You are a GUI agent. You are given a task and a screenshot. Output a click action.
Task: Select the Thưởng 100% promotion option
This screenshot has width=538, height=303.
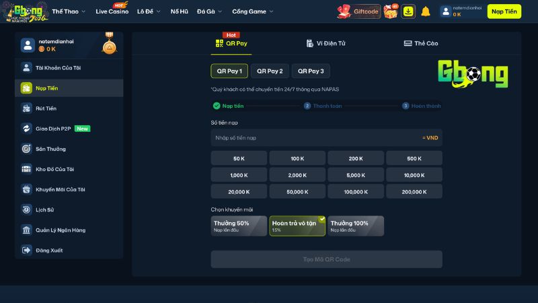(x=356, y=226)
